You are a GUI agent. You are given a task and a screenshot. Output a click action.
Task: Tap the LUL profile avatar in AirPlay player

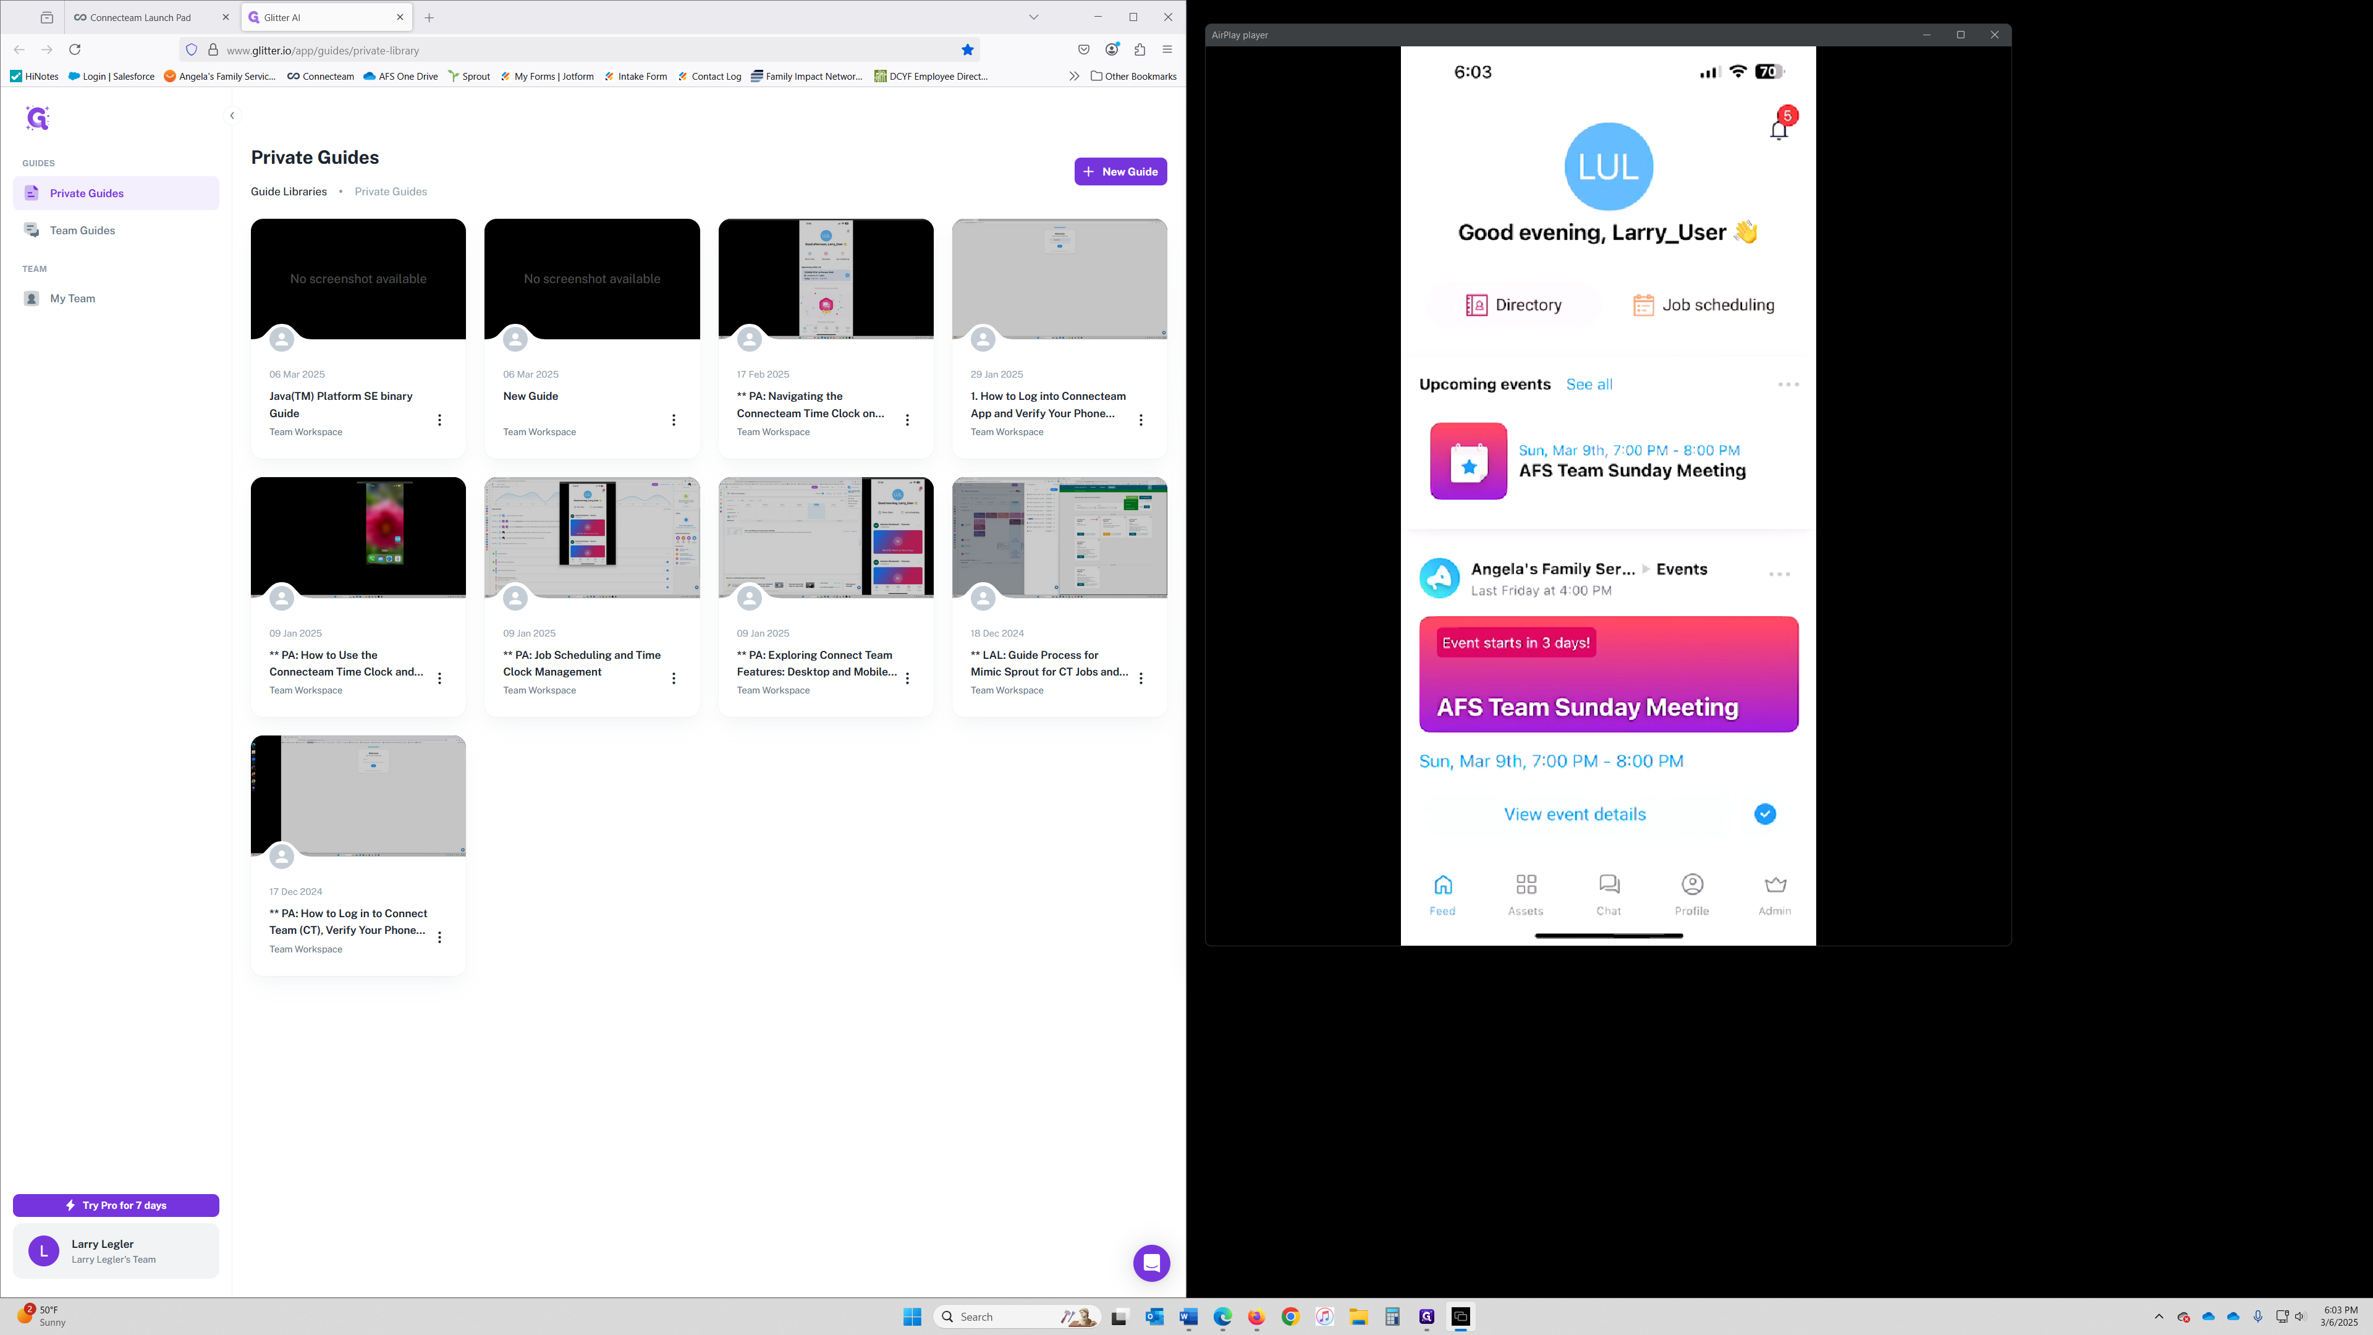(x=1609, y=167)
